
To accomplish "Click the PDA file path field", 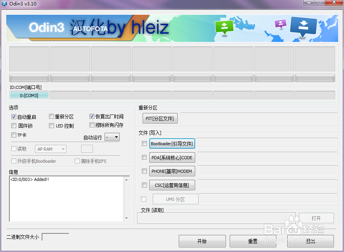I will point(267,158).
